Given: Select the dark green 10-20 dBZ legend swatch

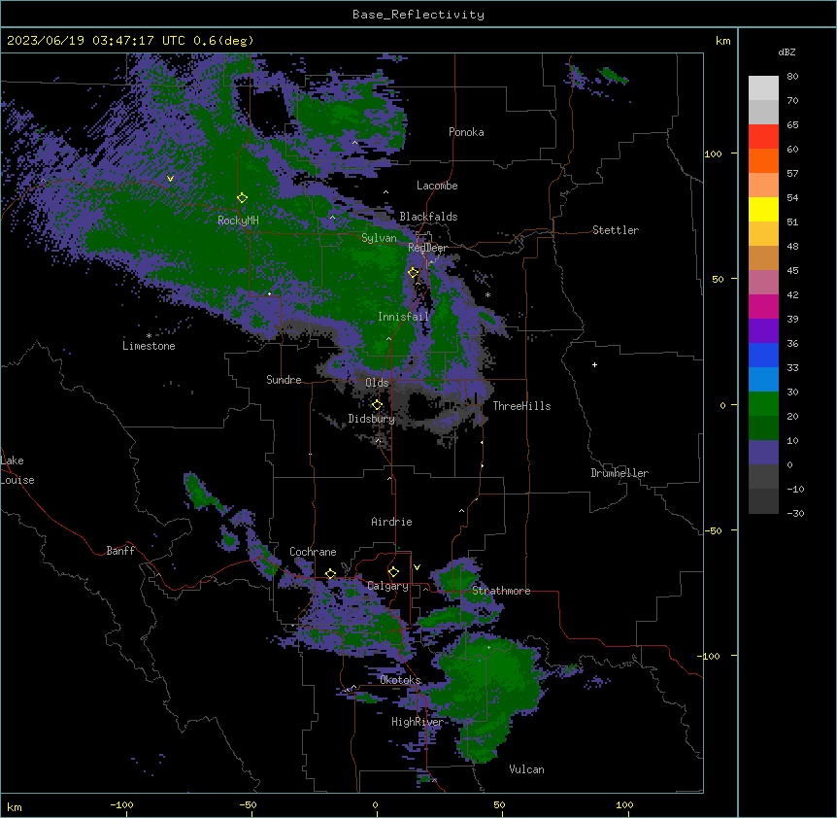Looking at the screenshot, I should [763, 427].
